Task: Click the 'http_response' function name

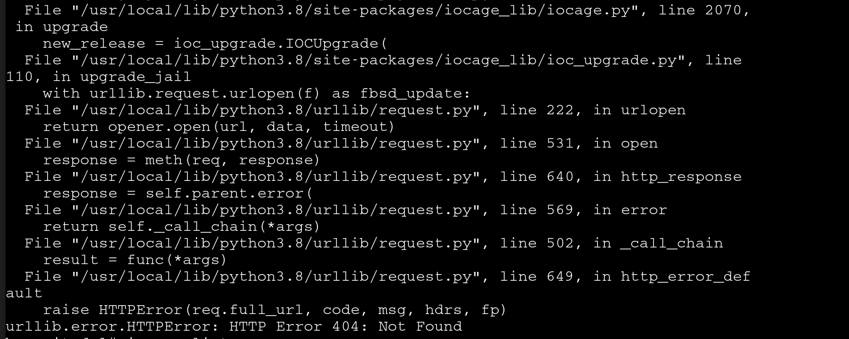Action: [x=681, y=177]
